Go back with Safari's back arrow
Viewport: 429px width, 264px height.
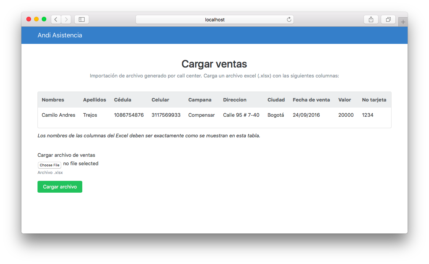click(x=56, y=19)
